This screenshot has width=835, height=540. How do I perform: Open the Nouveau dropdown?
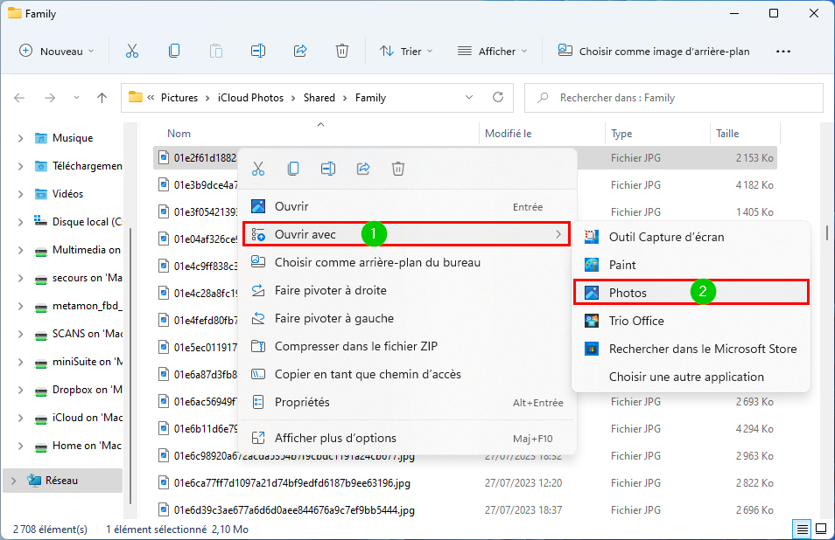pyautogui.click(x=57, y=51)
